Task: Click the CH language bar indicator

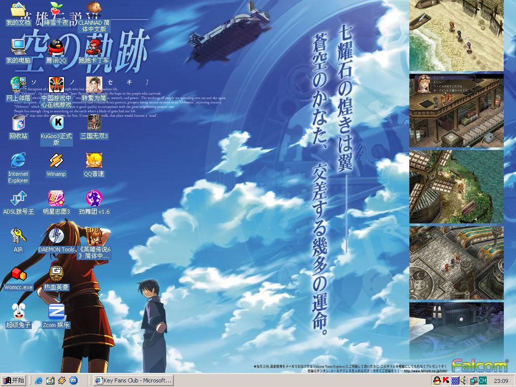Action: pos(483,381)
